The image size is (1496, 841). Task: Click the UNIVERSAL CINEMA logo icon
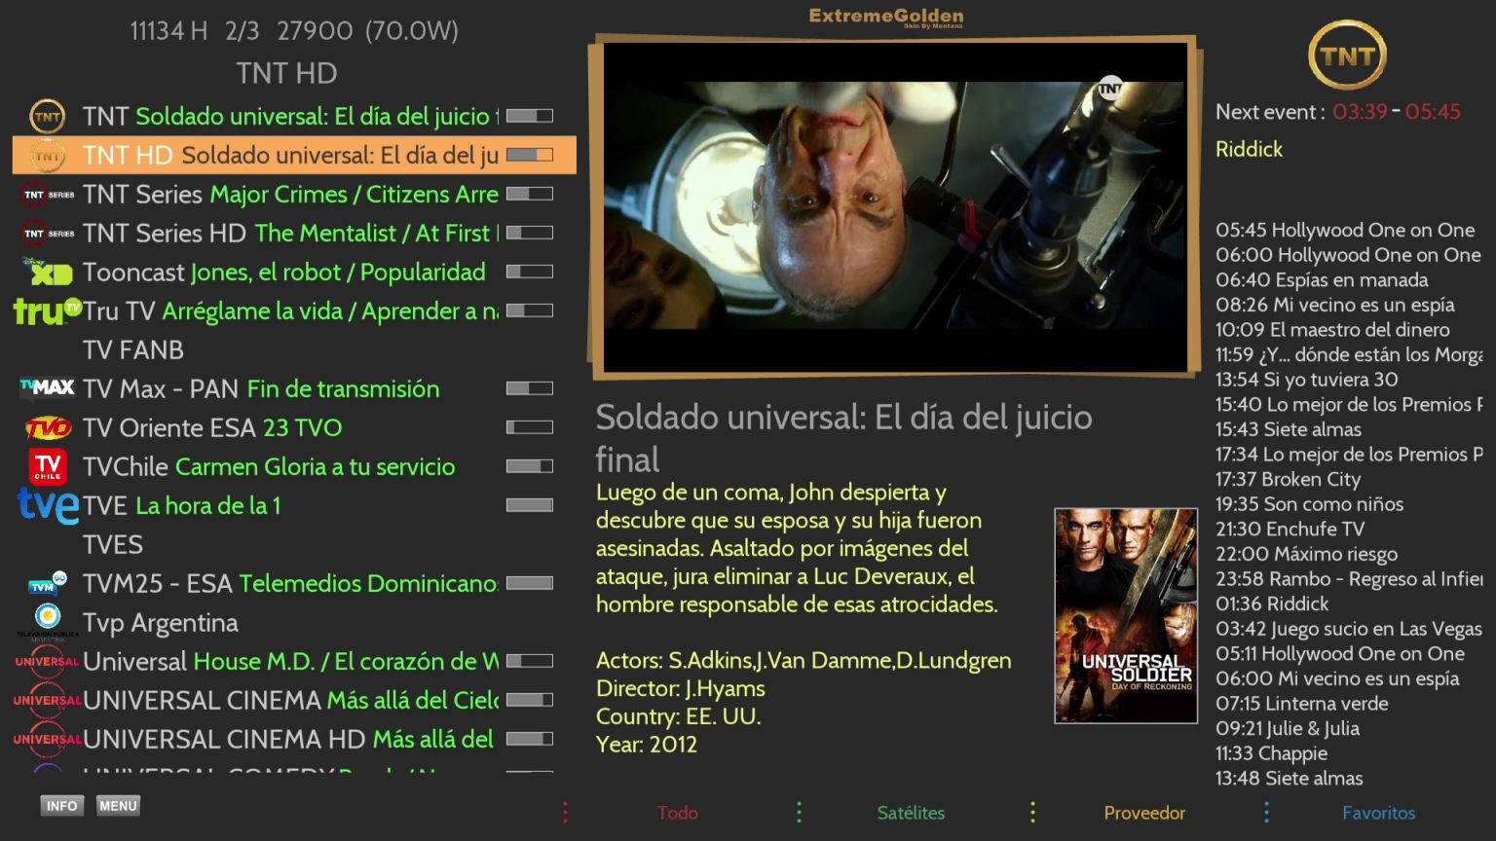pos(48,701)
